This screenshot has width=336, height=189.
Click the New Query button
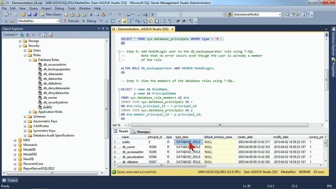click(51, 15)
